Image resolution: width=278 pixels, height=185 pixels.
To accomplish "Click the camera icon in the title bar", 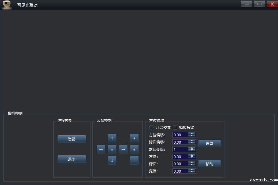I will point(6,4).
